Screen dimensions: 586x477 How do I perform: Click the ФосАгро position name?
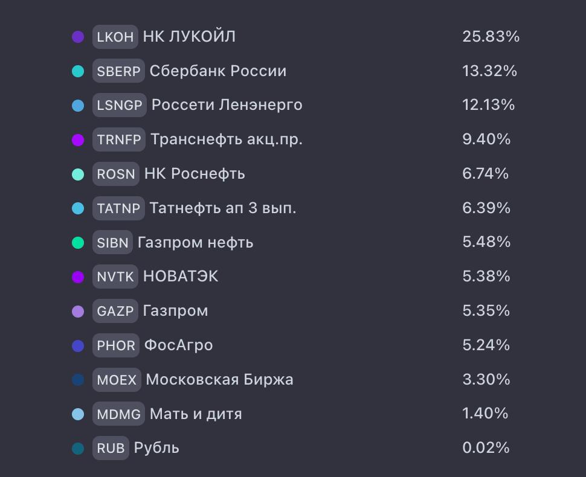(179, 345)
